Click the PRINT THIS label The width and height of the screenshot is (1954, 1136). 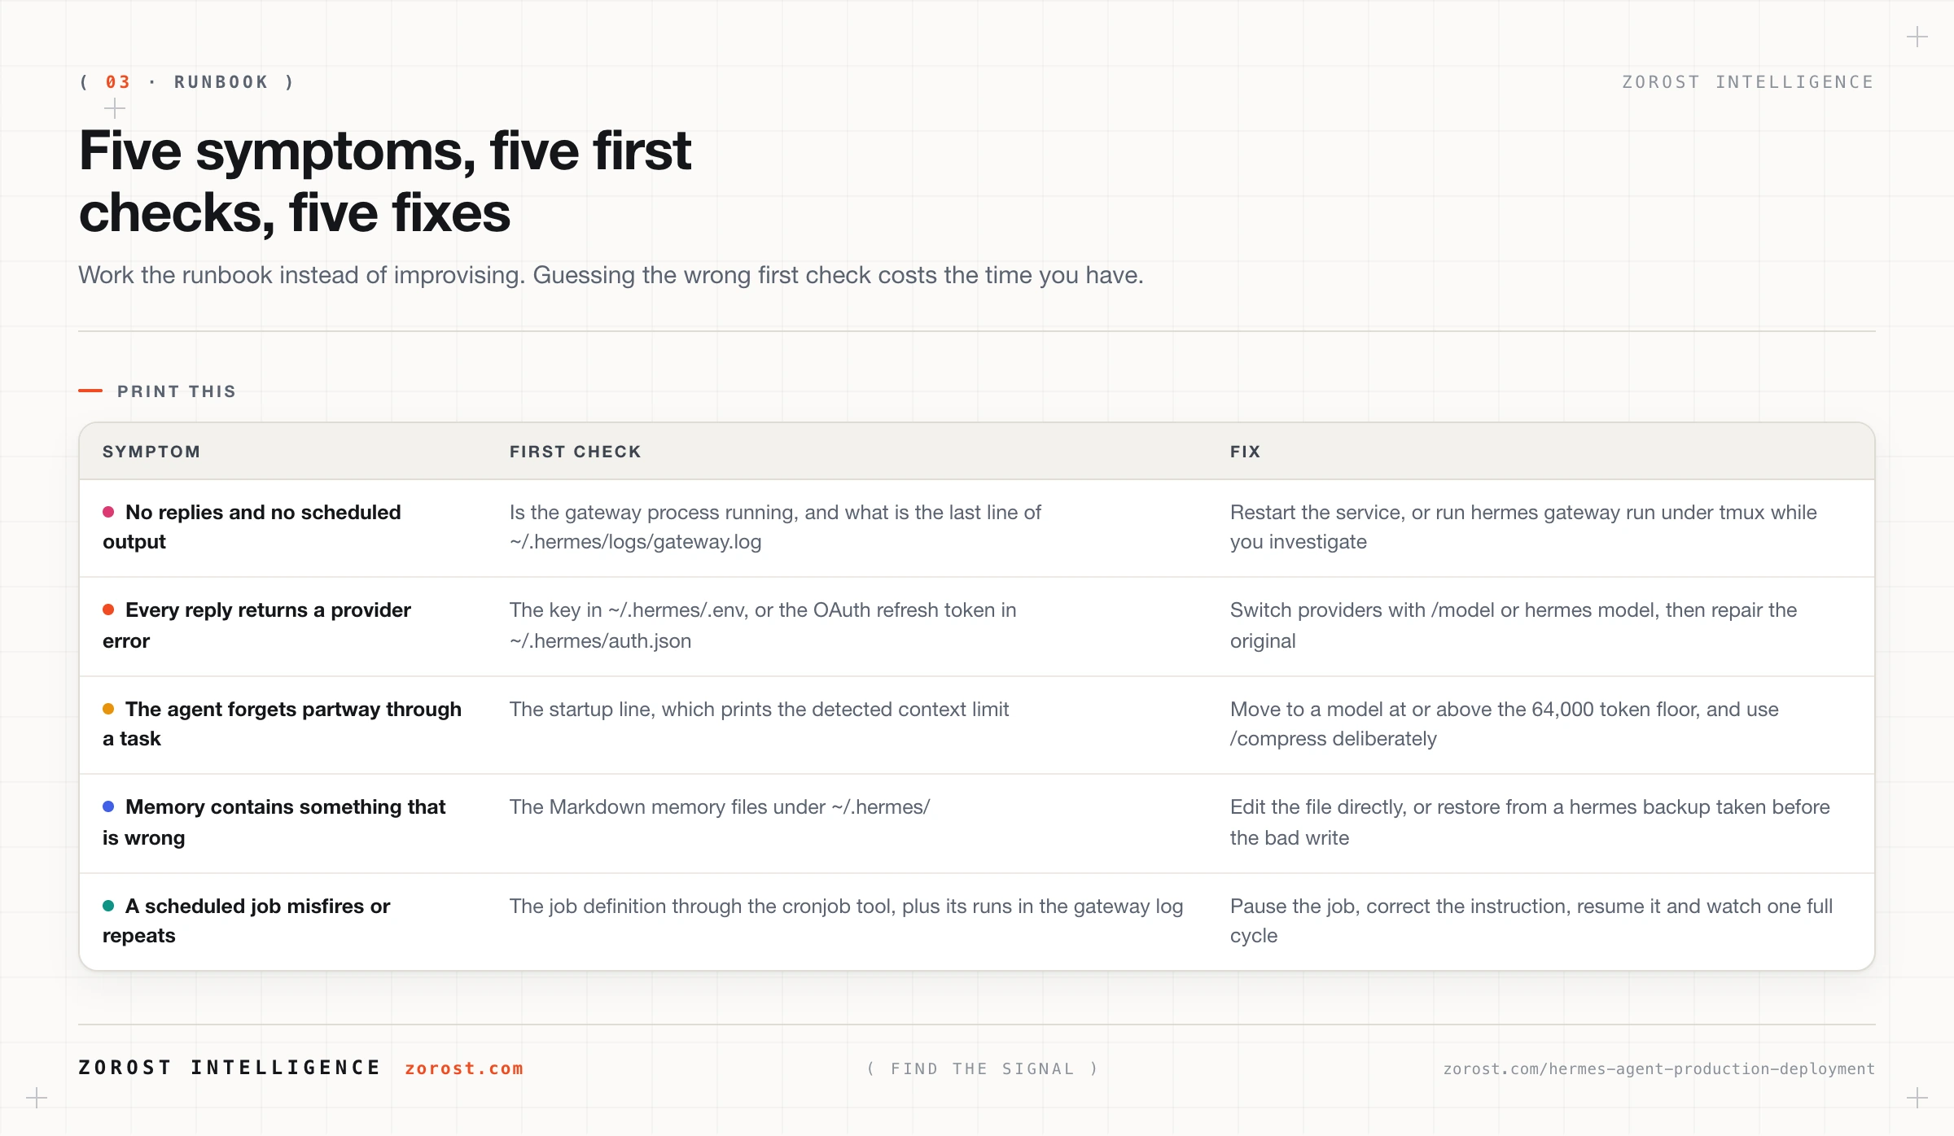177,391
